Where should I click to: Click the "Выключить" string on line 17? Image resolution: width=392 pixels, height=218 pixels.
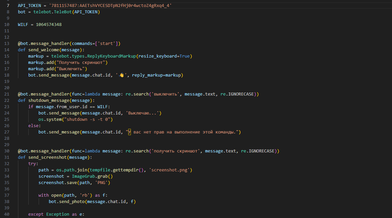click(71, 69)
